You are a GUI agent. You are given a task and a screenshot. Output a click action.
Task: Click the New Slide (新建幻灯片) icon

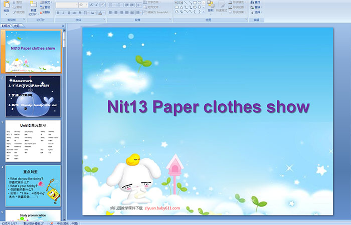click(34, 5)
